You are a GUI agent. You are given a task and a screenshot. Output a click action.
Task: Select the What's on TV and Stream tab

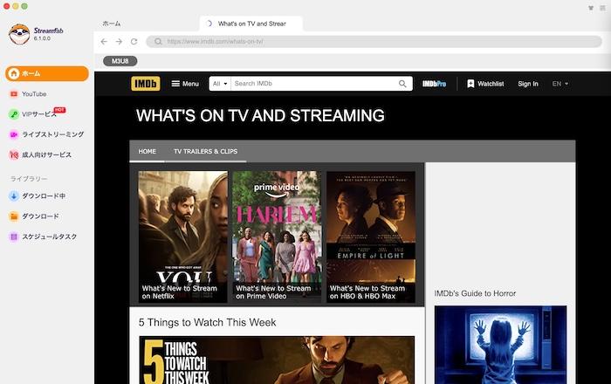251,24
